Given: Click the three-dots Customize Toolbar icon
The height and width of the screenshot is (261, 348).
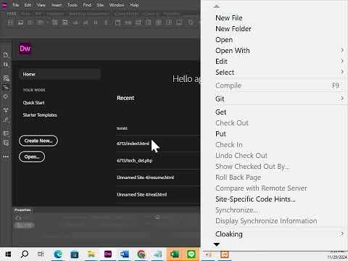Looking at the screenshot, I should [6, 157].
